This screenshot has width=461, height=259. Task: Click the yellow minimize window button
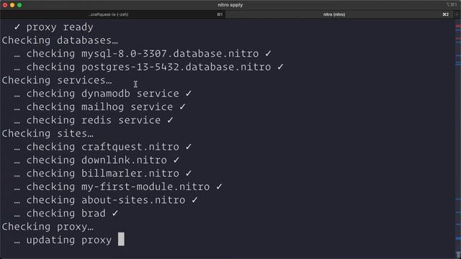click(x=12, y=5)
